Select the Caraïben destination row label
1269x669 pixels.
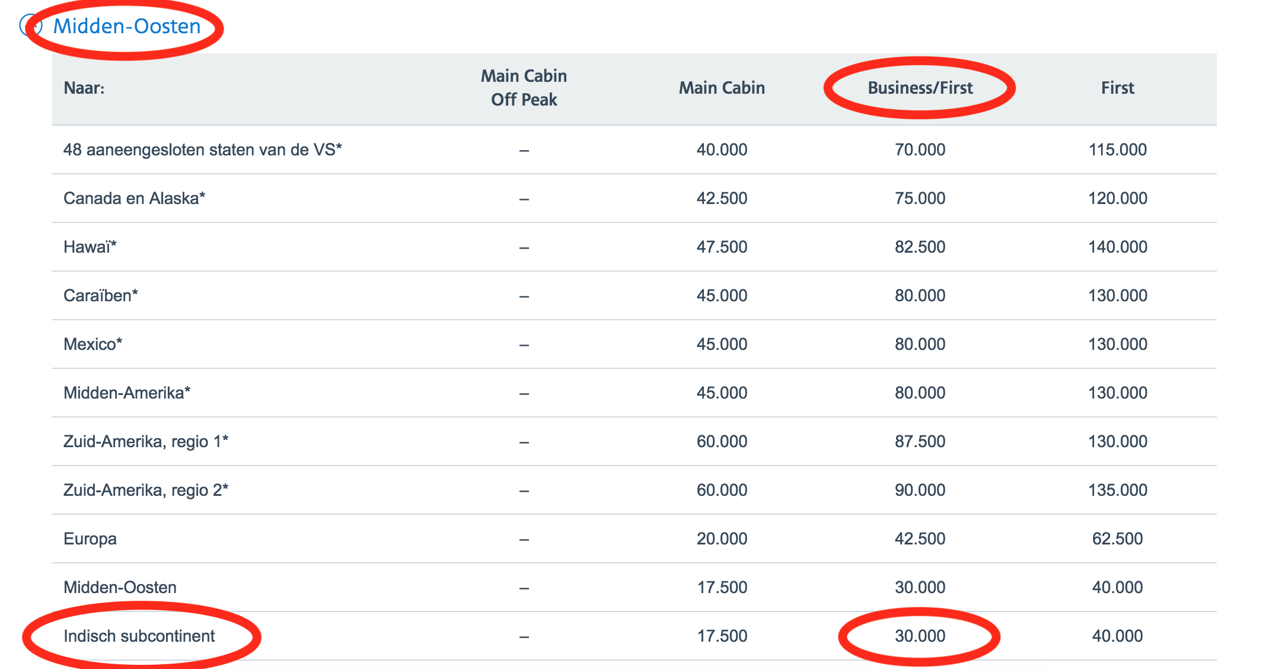tap(100, 295)
